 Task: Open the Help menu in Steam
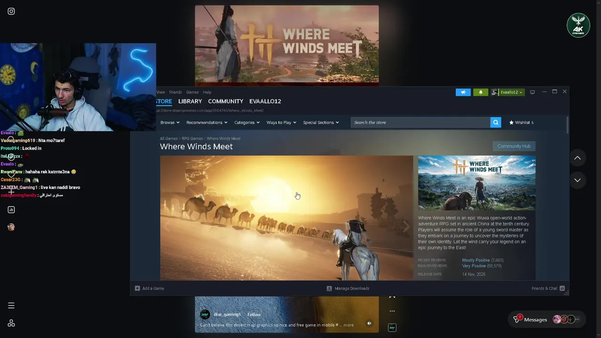click(x=207, y=92)
